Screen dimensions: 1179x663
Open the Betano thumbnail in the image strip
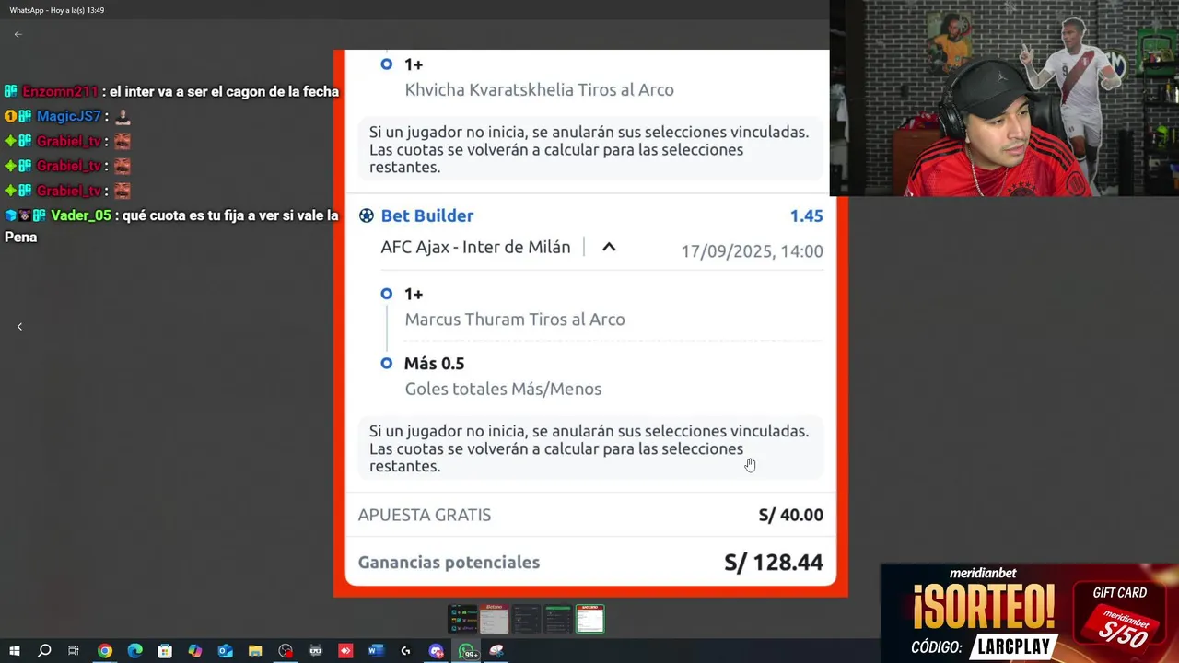point(495,619)
